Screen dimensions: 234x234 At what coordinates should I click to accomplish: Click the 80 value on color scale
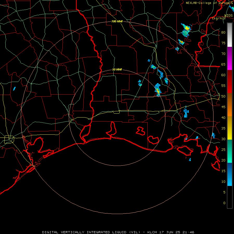(x=223, y=32)
